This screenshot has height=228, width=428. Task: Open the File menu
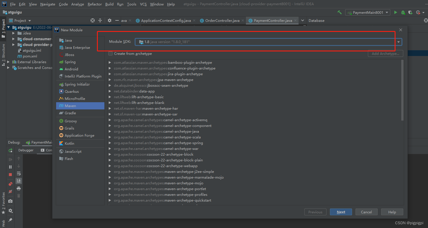tap(13, 4)
